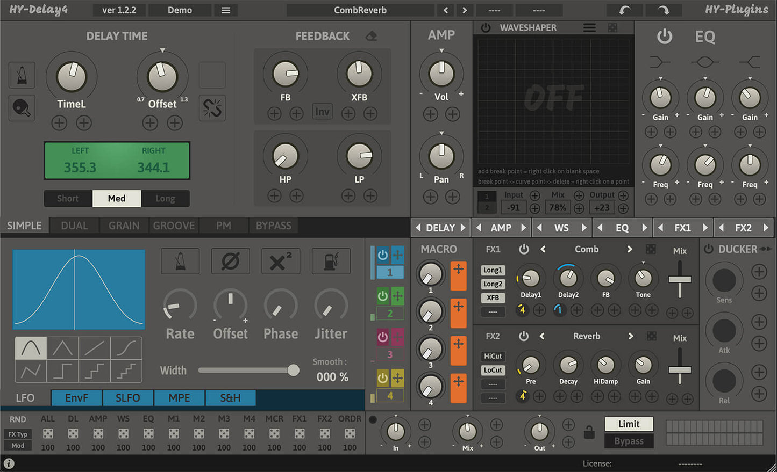Select next FX1 effect type after Comb
Screen dimensions: 777x472
point(630,249)
